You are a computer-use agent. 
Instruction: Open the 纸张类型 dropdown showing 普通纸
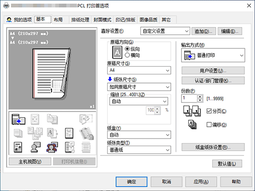click(x=139, y=150)
